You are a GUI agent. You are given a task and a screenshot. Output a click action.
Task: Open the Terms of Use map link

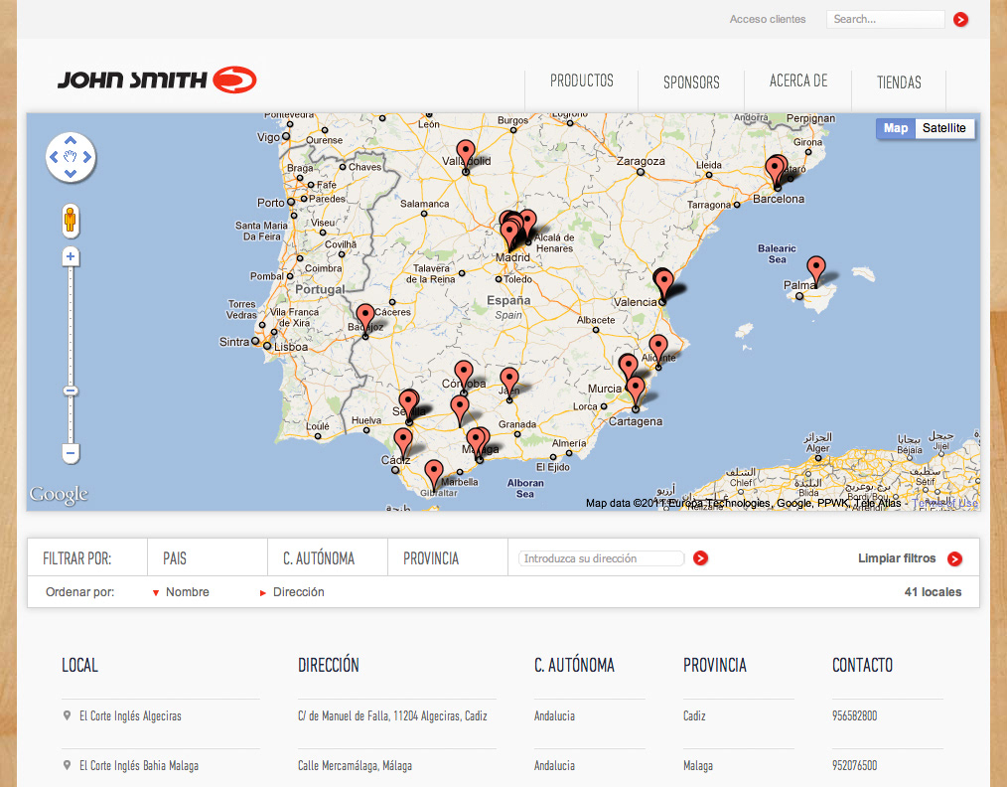pos(944,503)
